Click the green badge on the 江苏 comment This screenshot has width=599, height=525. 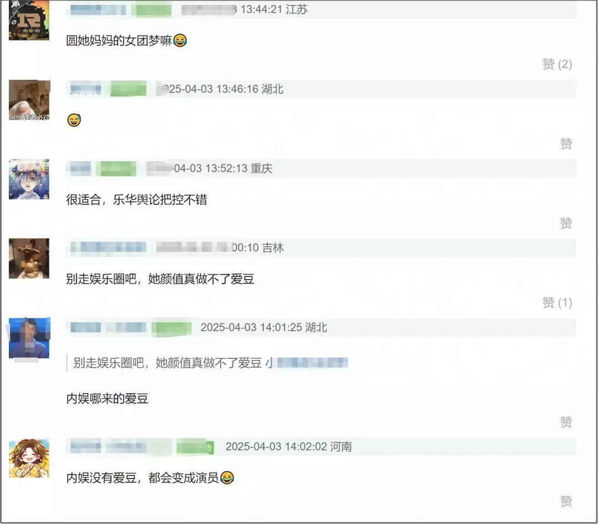click(x=151, y=9)
